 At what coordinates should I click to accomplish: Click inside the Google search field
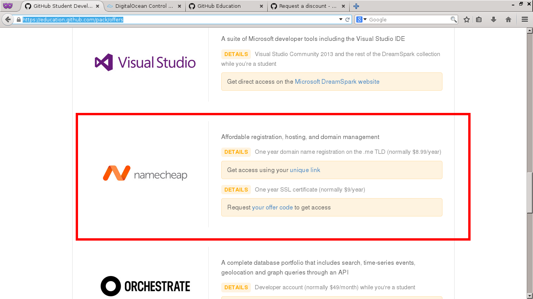click(408, 19)
